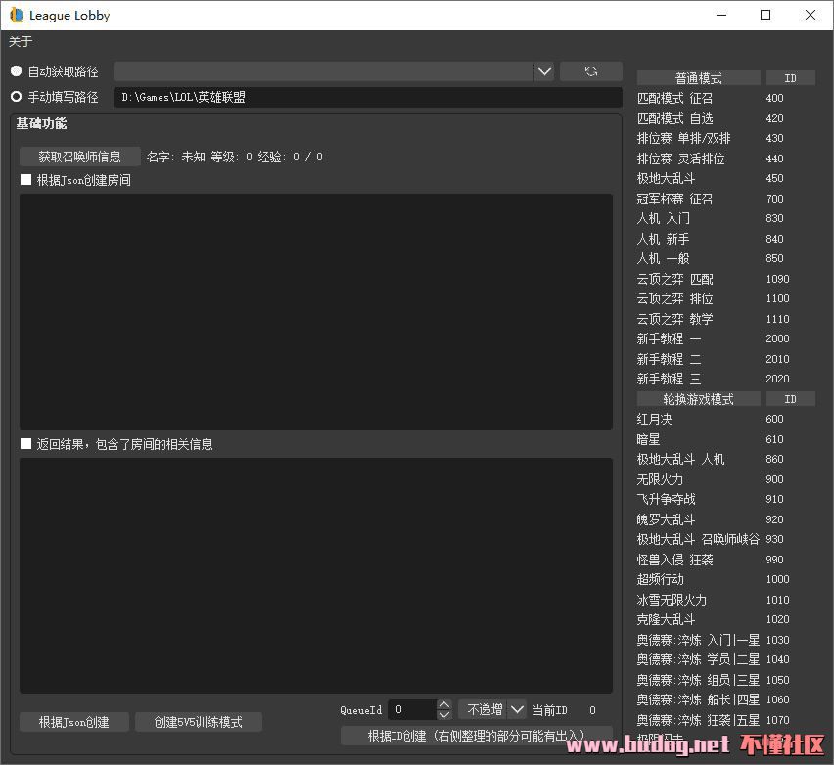
Task: Click the ID header beside 普通模式
Action: pos(790,78)
